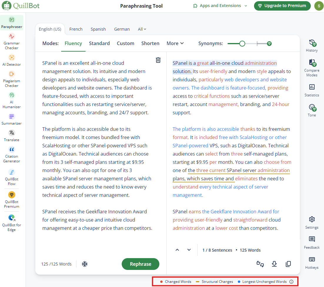Select the English (US) language tab

(50, 29)
